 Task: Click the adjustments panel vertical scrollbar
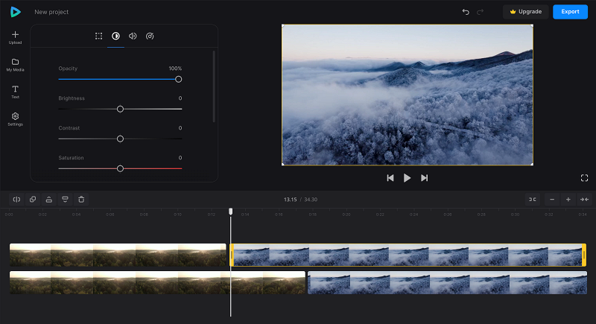214,86
